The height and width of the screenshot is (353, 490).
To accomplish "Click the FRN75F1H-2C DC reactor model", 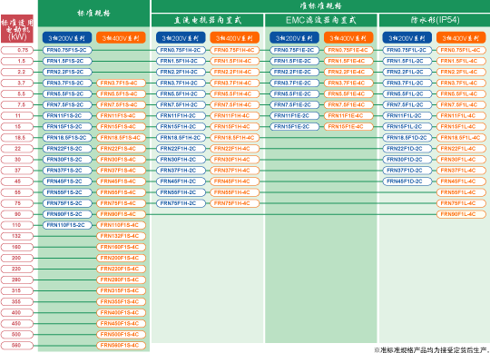I will click(181, 203).
